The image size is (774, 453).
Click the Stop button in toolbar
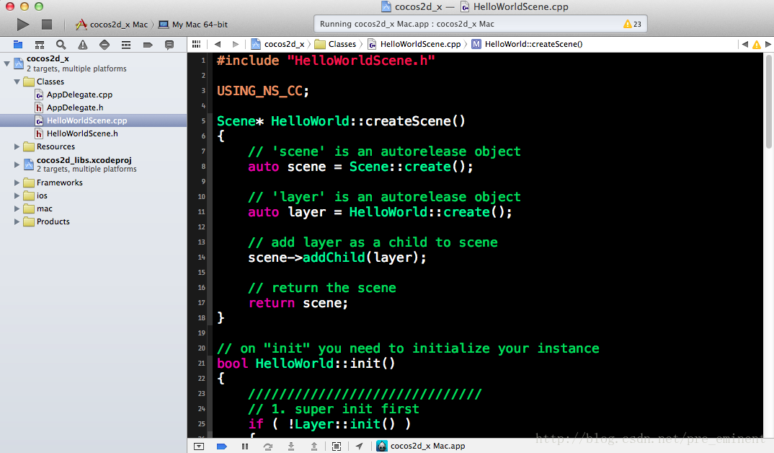[47, 25]
